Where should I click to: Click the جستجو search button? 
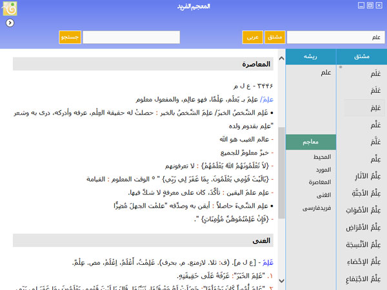70,37
